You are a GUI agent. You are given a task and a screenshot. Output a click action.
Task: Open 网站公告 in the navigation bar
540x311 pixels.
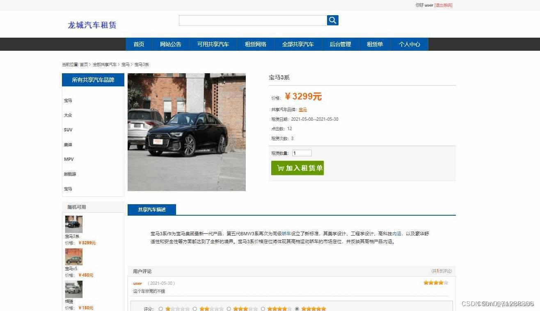pyautogui.click(x=171, y=44)
